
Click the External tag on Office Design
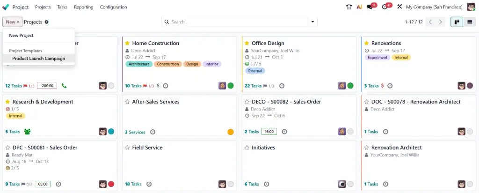(x=255, y=71)
